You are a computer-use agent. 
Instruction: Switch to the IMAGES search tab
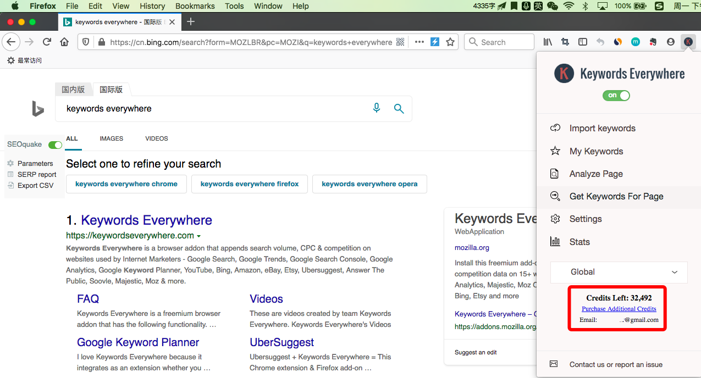[111, 138]
